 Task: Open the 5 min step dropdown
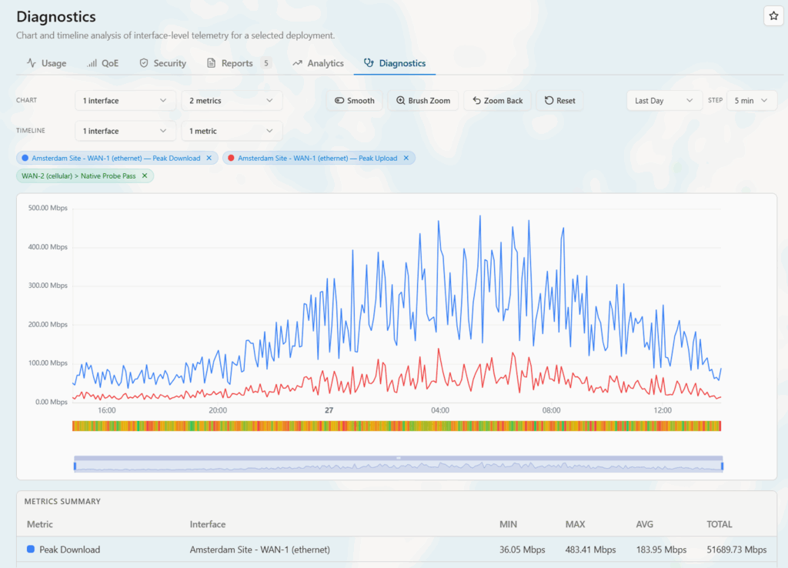752,101
